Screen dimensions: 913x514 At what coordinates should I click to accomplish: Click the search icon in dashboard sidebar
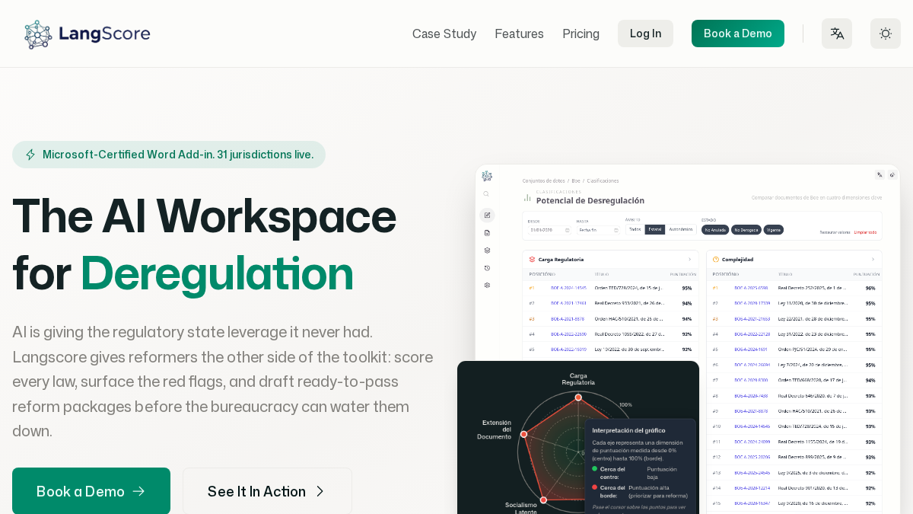click(486, 194)
